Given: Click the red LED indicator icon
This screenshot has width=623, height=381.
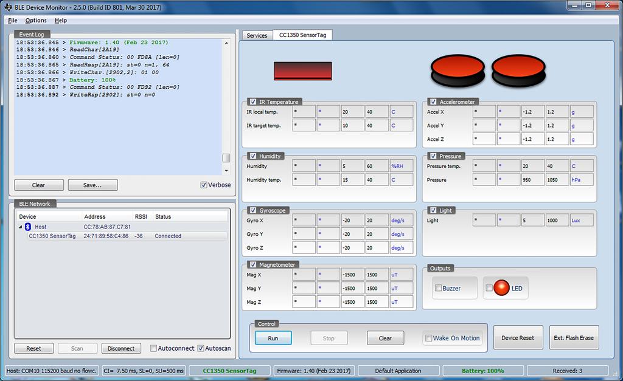Looking at the screenshot, I should pyautogui.click(x=501, y=288).
